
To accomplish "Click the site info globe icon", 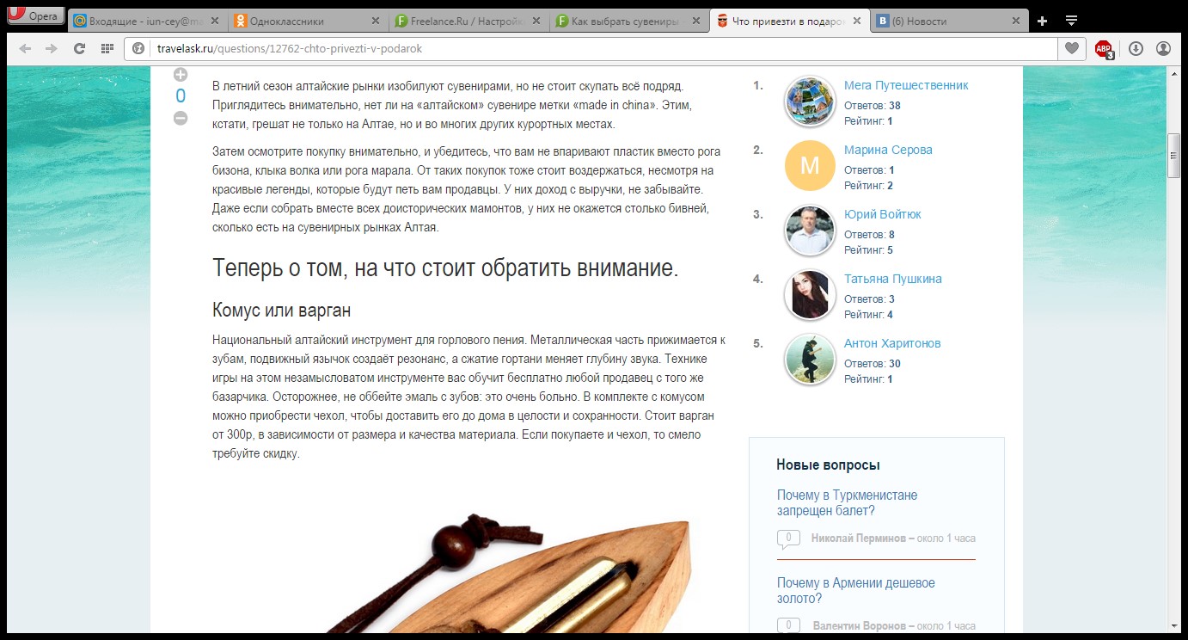I will point(138,49).
